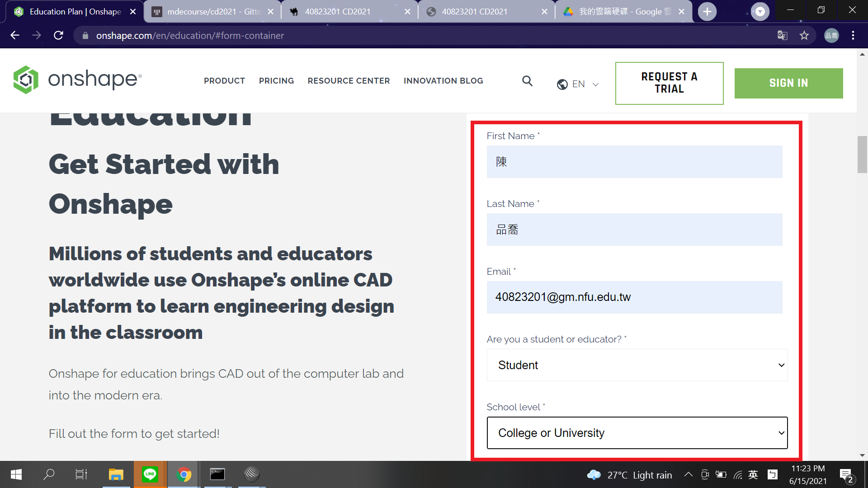Image resolution: width=868 pixels, height=488 pixels.
Task: Close the Education Plan Onshape tab
Action: (133, 12)
